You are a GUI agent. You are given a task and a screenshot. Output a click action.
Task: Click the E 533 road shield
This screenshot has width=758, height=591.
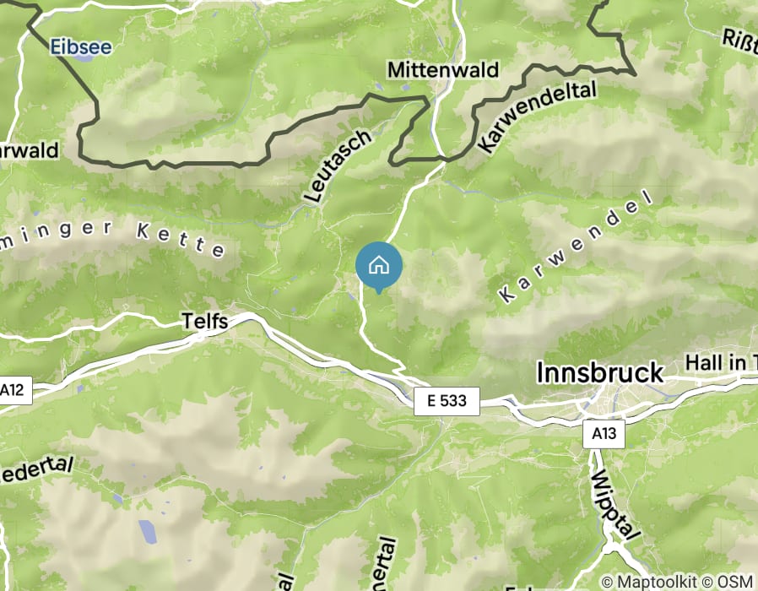447,401
